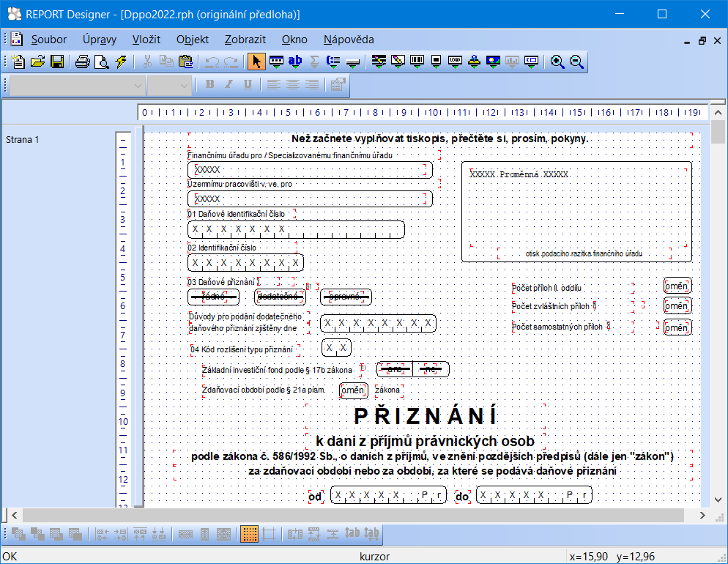The height and width of the screenshot is (564, 728).
Task: Zoom out with the magnifier minus icon
Action: tap(576, 62)
